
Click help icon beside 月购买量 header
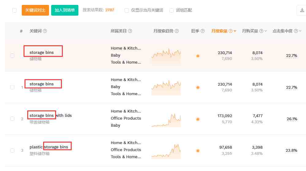pyautogui.click(x=261, y=31)
